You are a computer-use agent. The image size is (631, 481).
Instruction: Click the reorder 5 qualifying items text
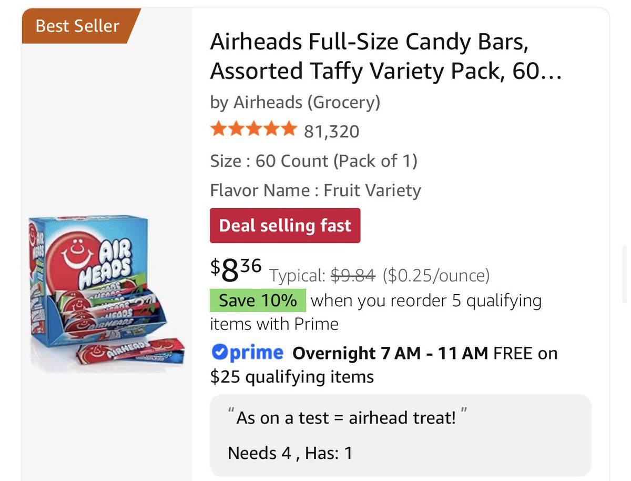click(376, 312)
